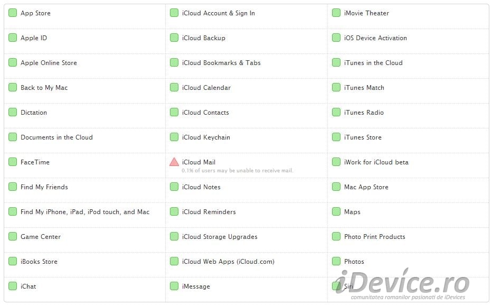This screenshot has width=492, height=305.
Task: Select the iCloud Backup label
Action: point(204,38)
